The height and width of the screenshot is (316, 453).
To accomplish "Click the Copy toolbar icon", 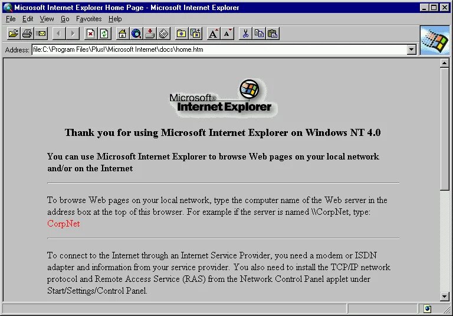I will pos(259,34).
